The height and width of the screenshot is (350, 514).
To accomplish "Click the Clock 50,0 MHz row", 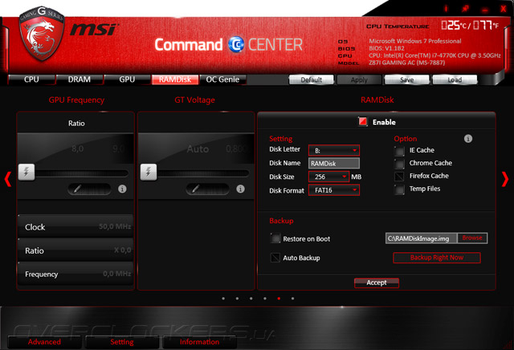I will (x=75, y=226).
